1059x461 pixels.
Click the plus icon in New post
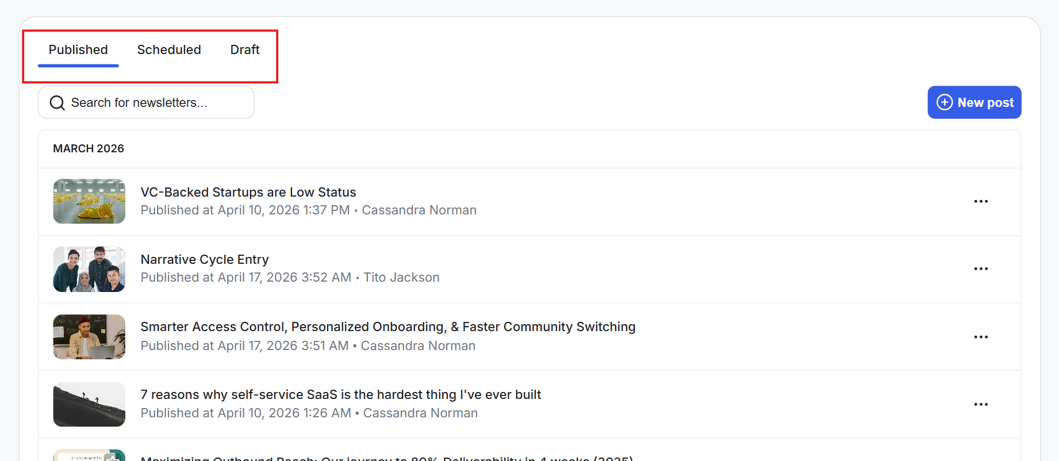[x=945, y=102]
